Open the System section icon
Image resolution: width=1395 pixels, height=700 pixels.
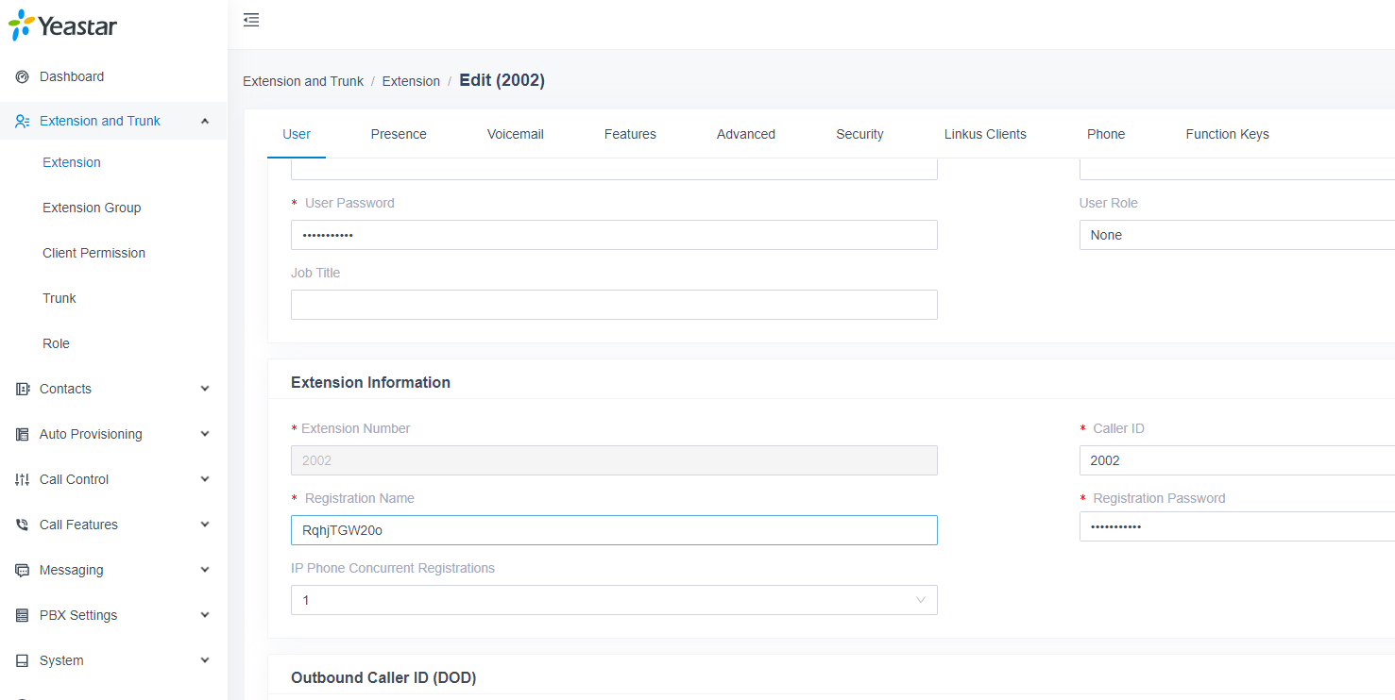point(20,660)
